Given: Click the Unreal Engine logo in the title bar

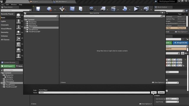Looking at the screenshot, I should (x=1, y=1).
